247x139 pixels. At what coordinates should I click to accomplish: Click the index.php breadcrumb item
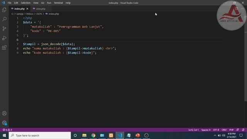click(52, 14)
